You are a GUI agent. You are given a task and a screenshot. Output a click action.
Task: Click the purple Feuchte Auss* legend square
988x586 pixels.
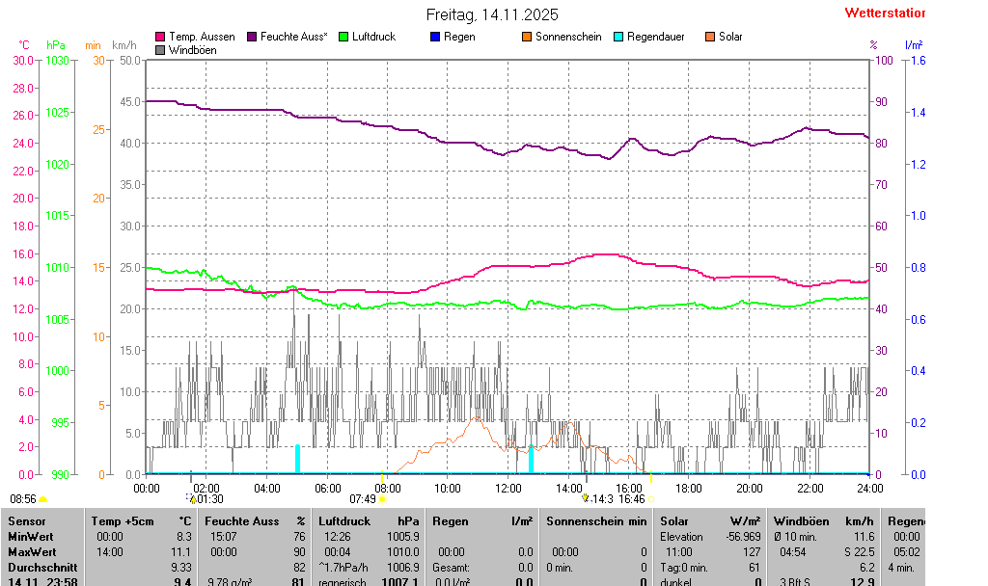(x=252, y=37)
